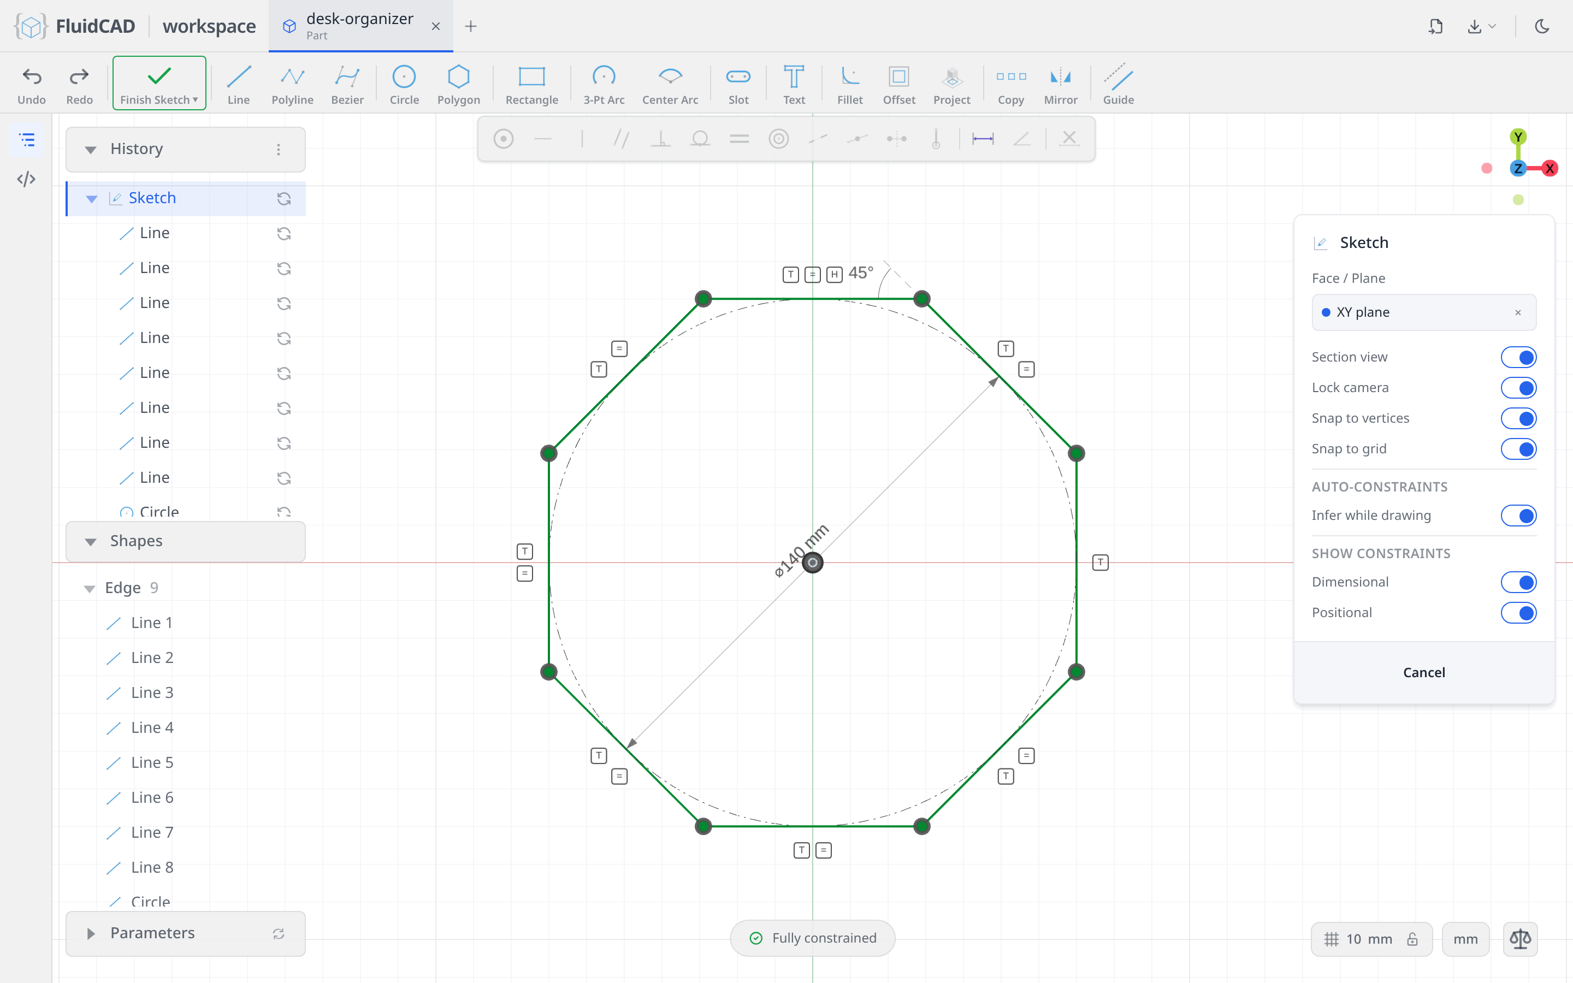Select the Bezier curve tool

(x=347, y=85)
